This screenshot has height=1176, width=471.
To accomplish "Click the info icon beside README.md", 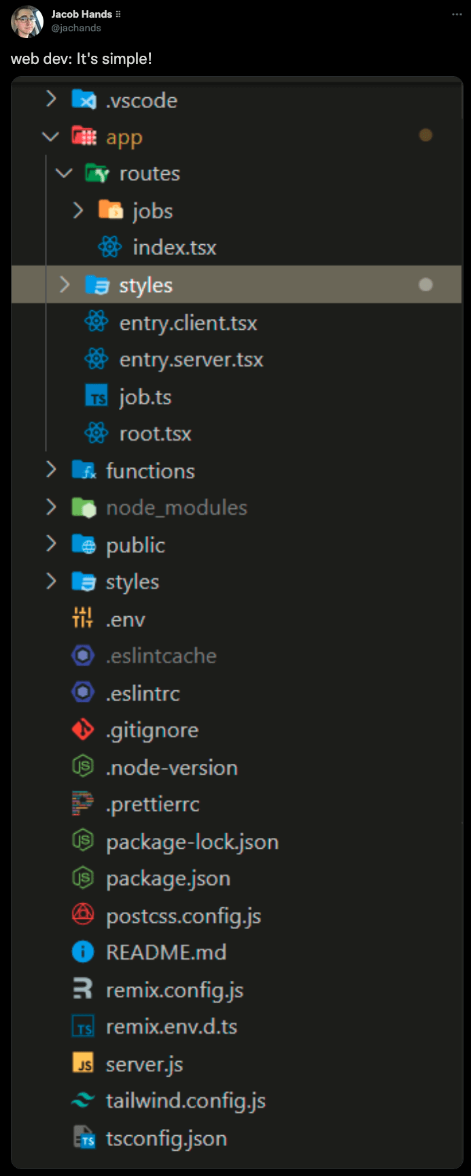I will pos(83,952).
